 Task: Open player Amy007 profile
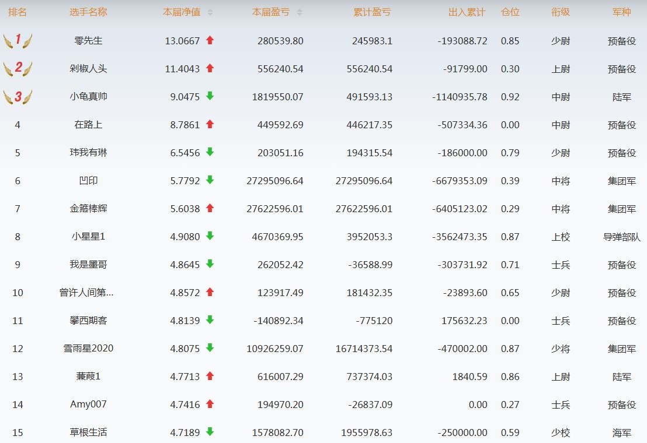coord(88,405)
